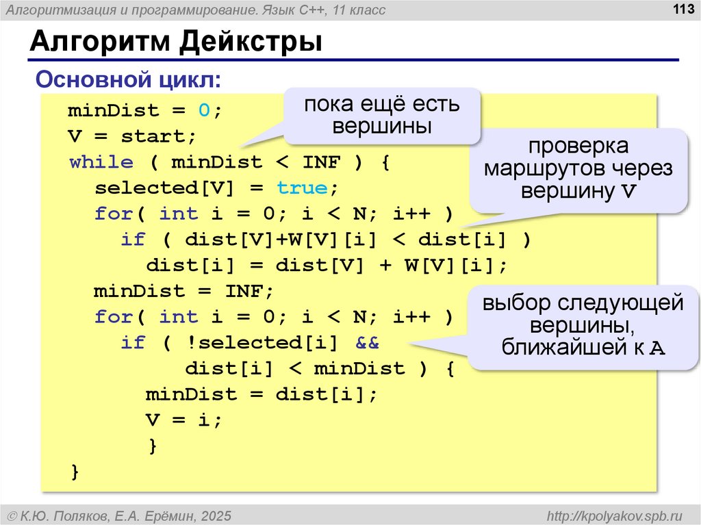Select the "minDist = dist[i];" assignment line

click(x=261, y=395)
